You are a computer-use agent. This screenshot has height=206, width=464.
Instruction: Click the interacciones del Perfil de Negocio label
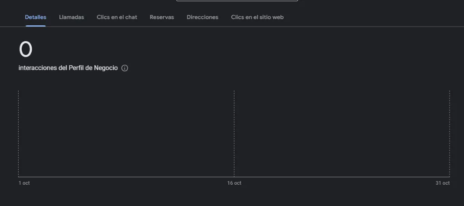[68, 68]
